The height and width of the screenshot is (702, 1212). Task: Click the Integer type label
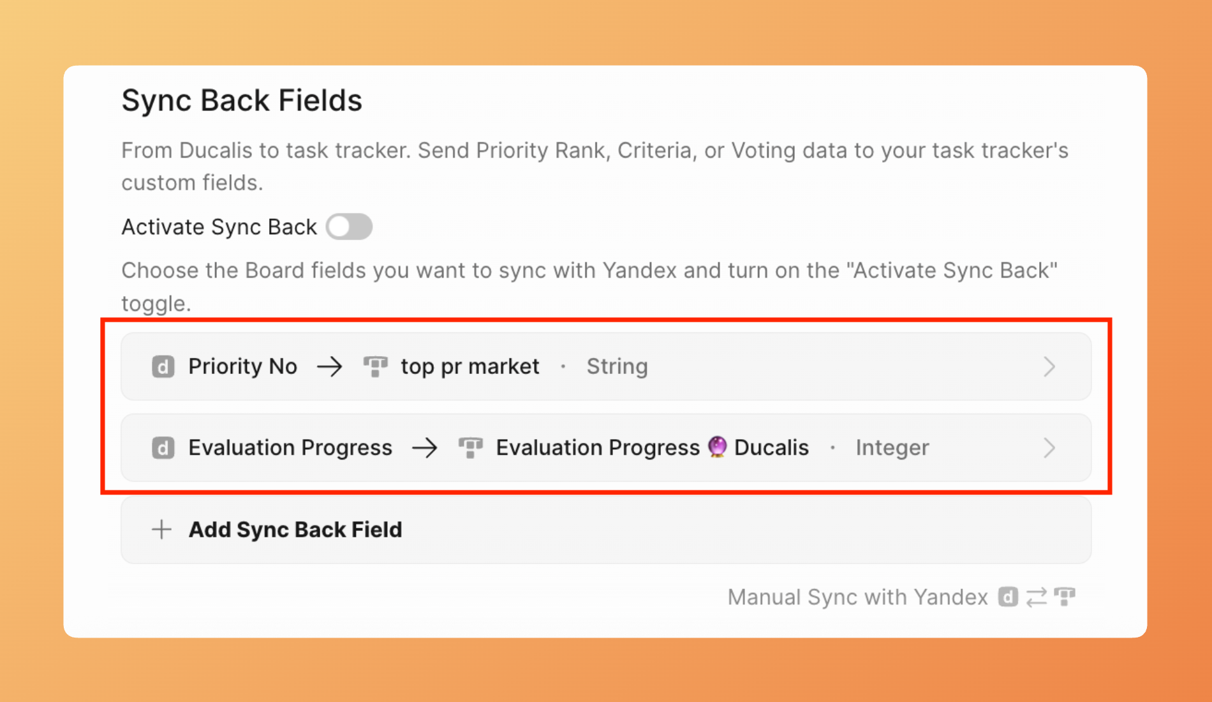click(x=892, y=448)
